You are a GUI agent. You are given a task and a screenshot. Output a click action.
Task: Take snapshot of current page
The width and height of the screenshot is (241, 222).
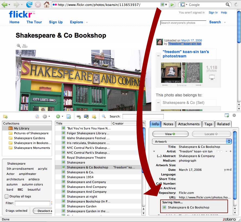(x=86, y=116)
